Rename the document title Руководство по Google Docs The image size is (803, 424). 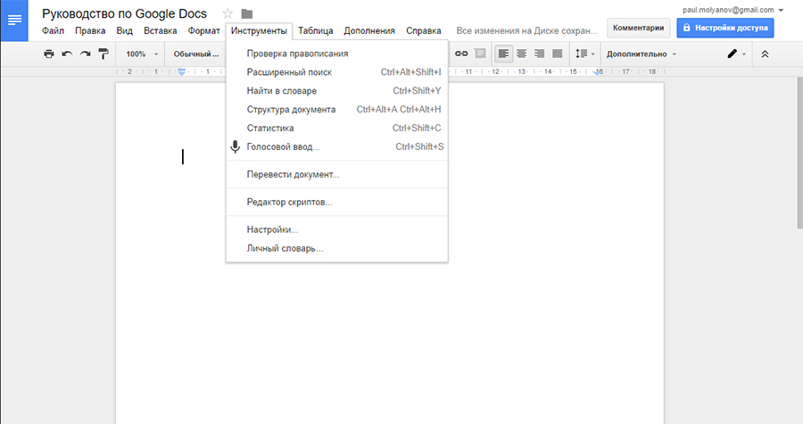(124, 13)
